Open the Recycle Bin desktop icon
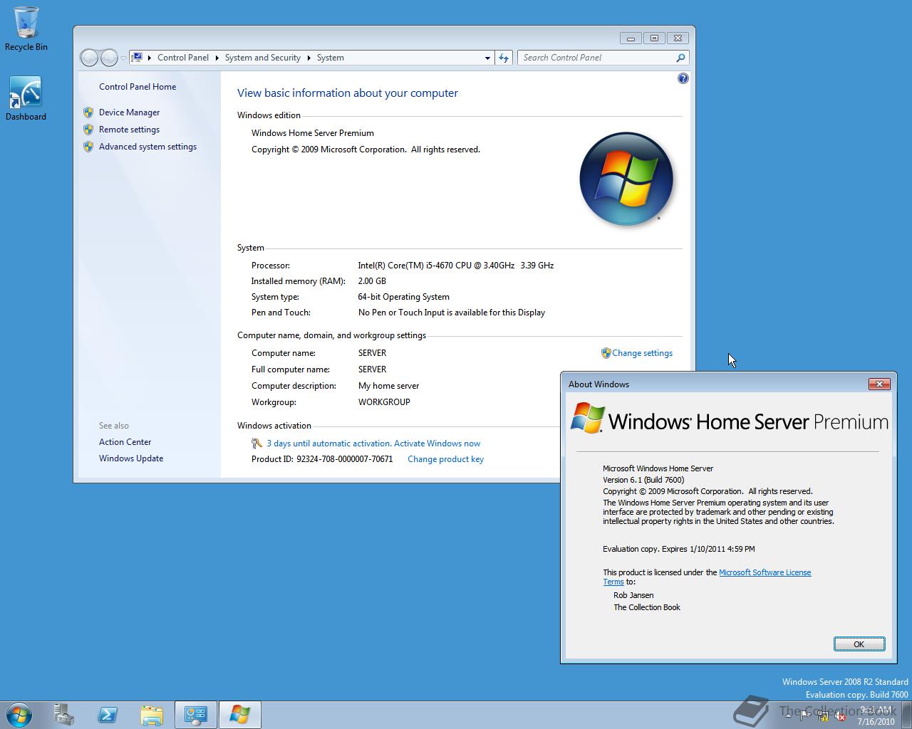The height and width of the screenshot is (729, 912). click(26, 28)
